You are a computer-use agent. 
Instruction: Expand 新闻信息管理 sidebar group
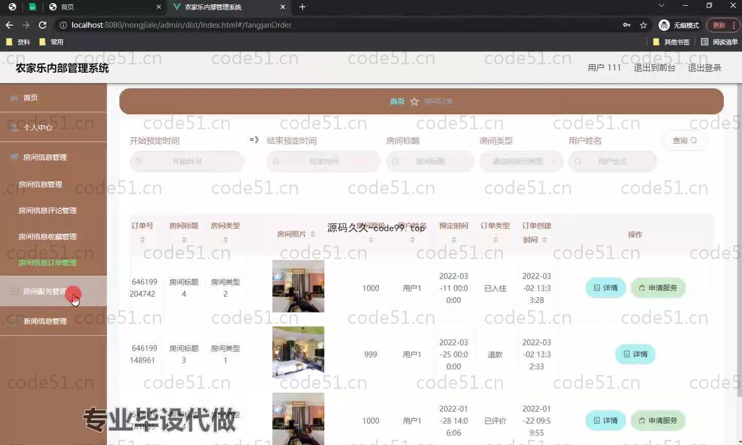coord(54,321)
